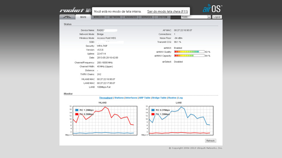Click the 64 % capacity percentage
The width and height of the screenshot is (282, 158).
208,56
